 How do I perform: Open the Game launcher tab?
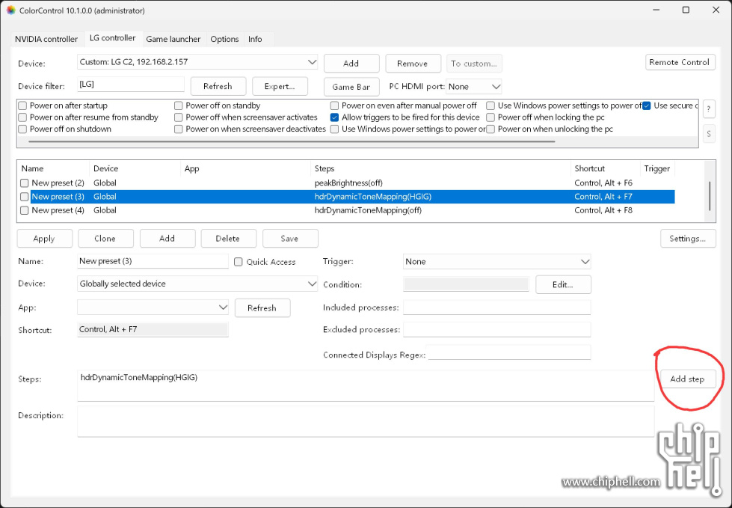(173, 39)
